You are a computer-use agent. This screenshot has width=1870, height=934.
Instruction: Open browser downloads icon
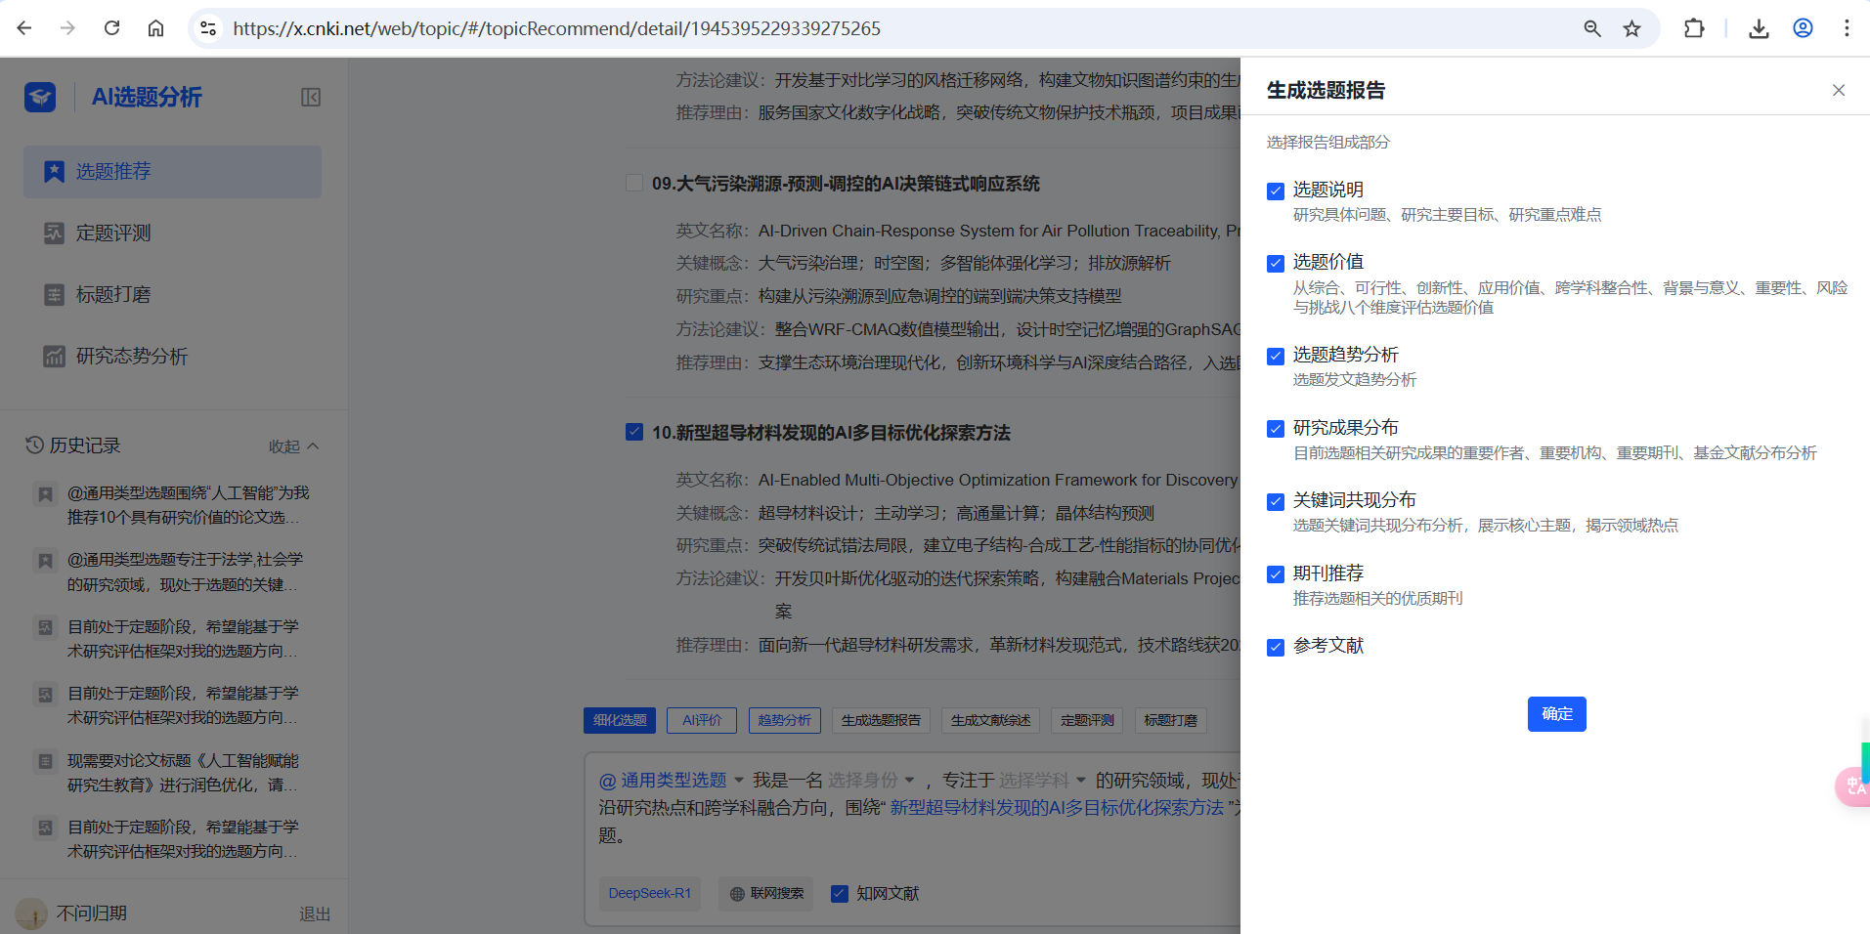(1759, 28)
